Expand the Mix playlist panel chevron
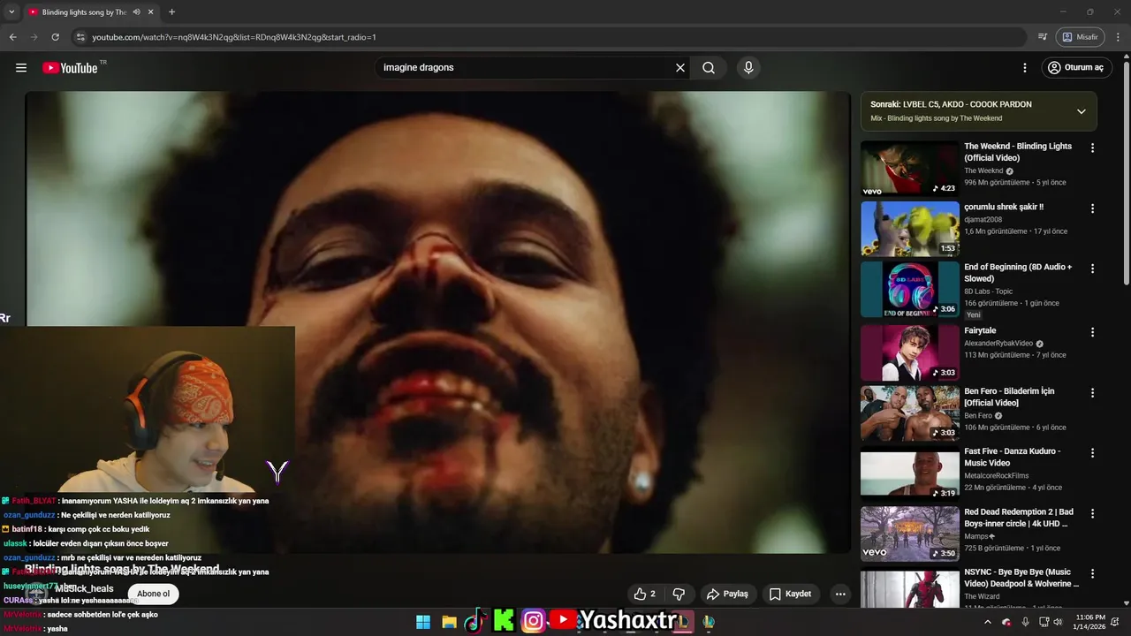The width and height of the screenshot is (1131, 636). (1081, 111)
